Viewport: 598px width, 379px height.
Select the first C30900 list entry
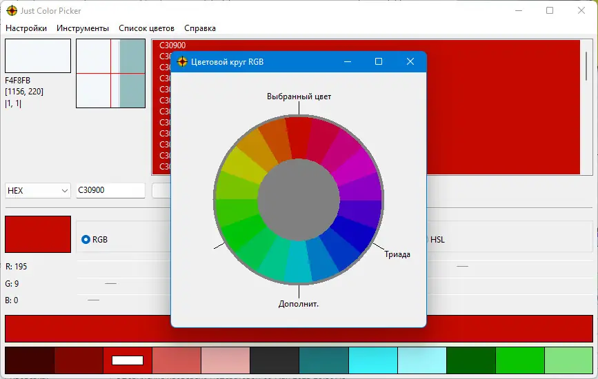click(x=172, y=45)
